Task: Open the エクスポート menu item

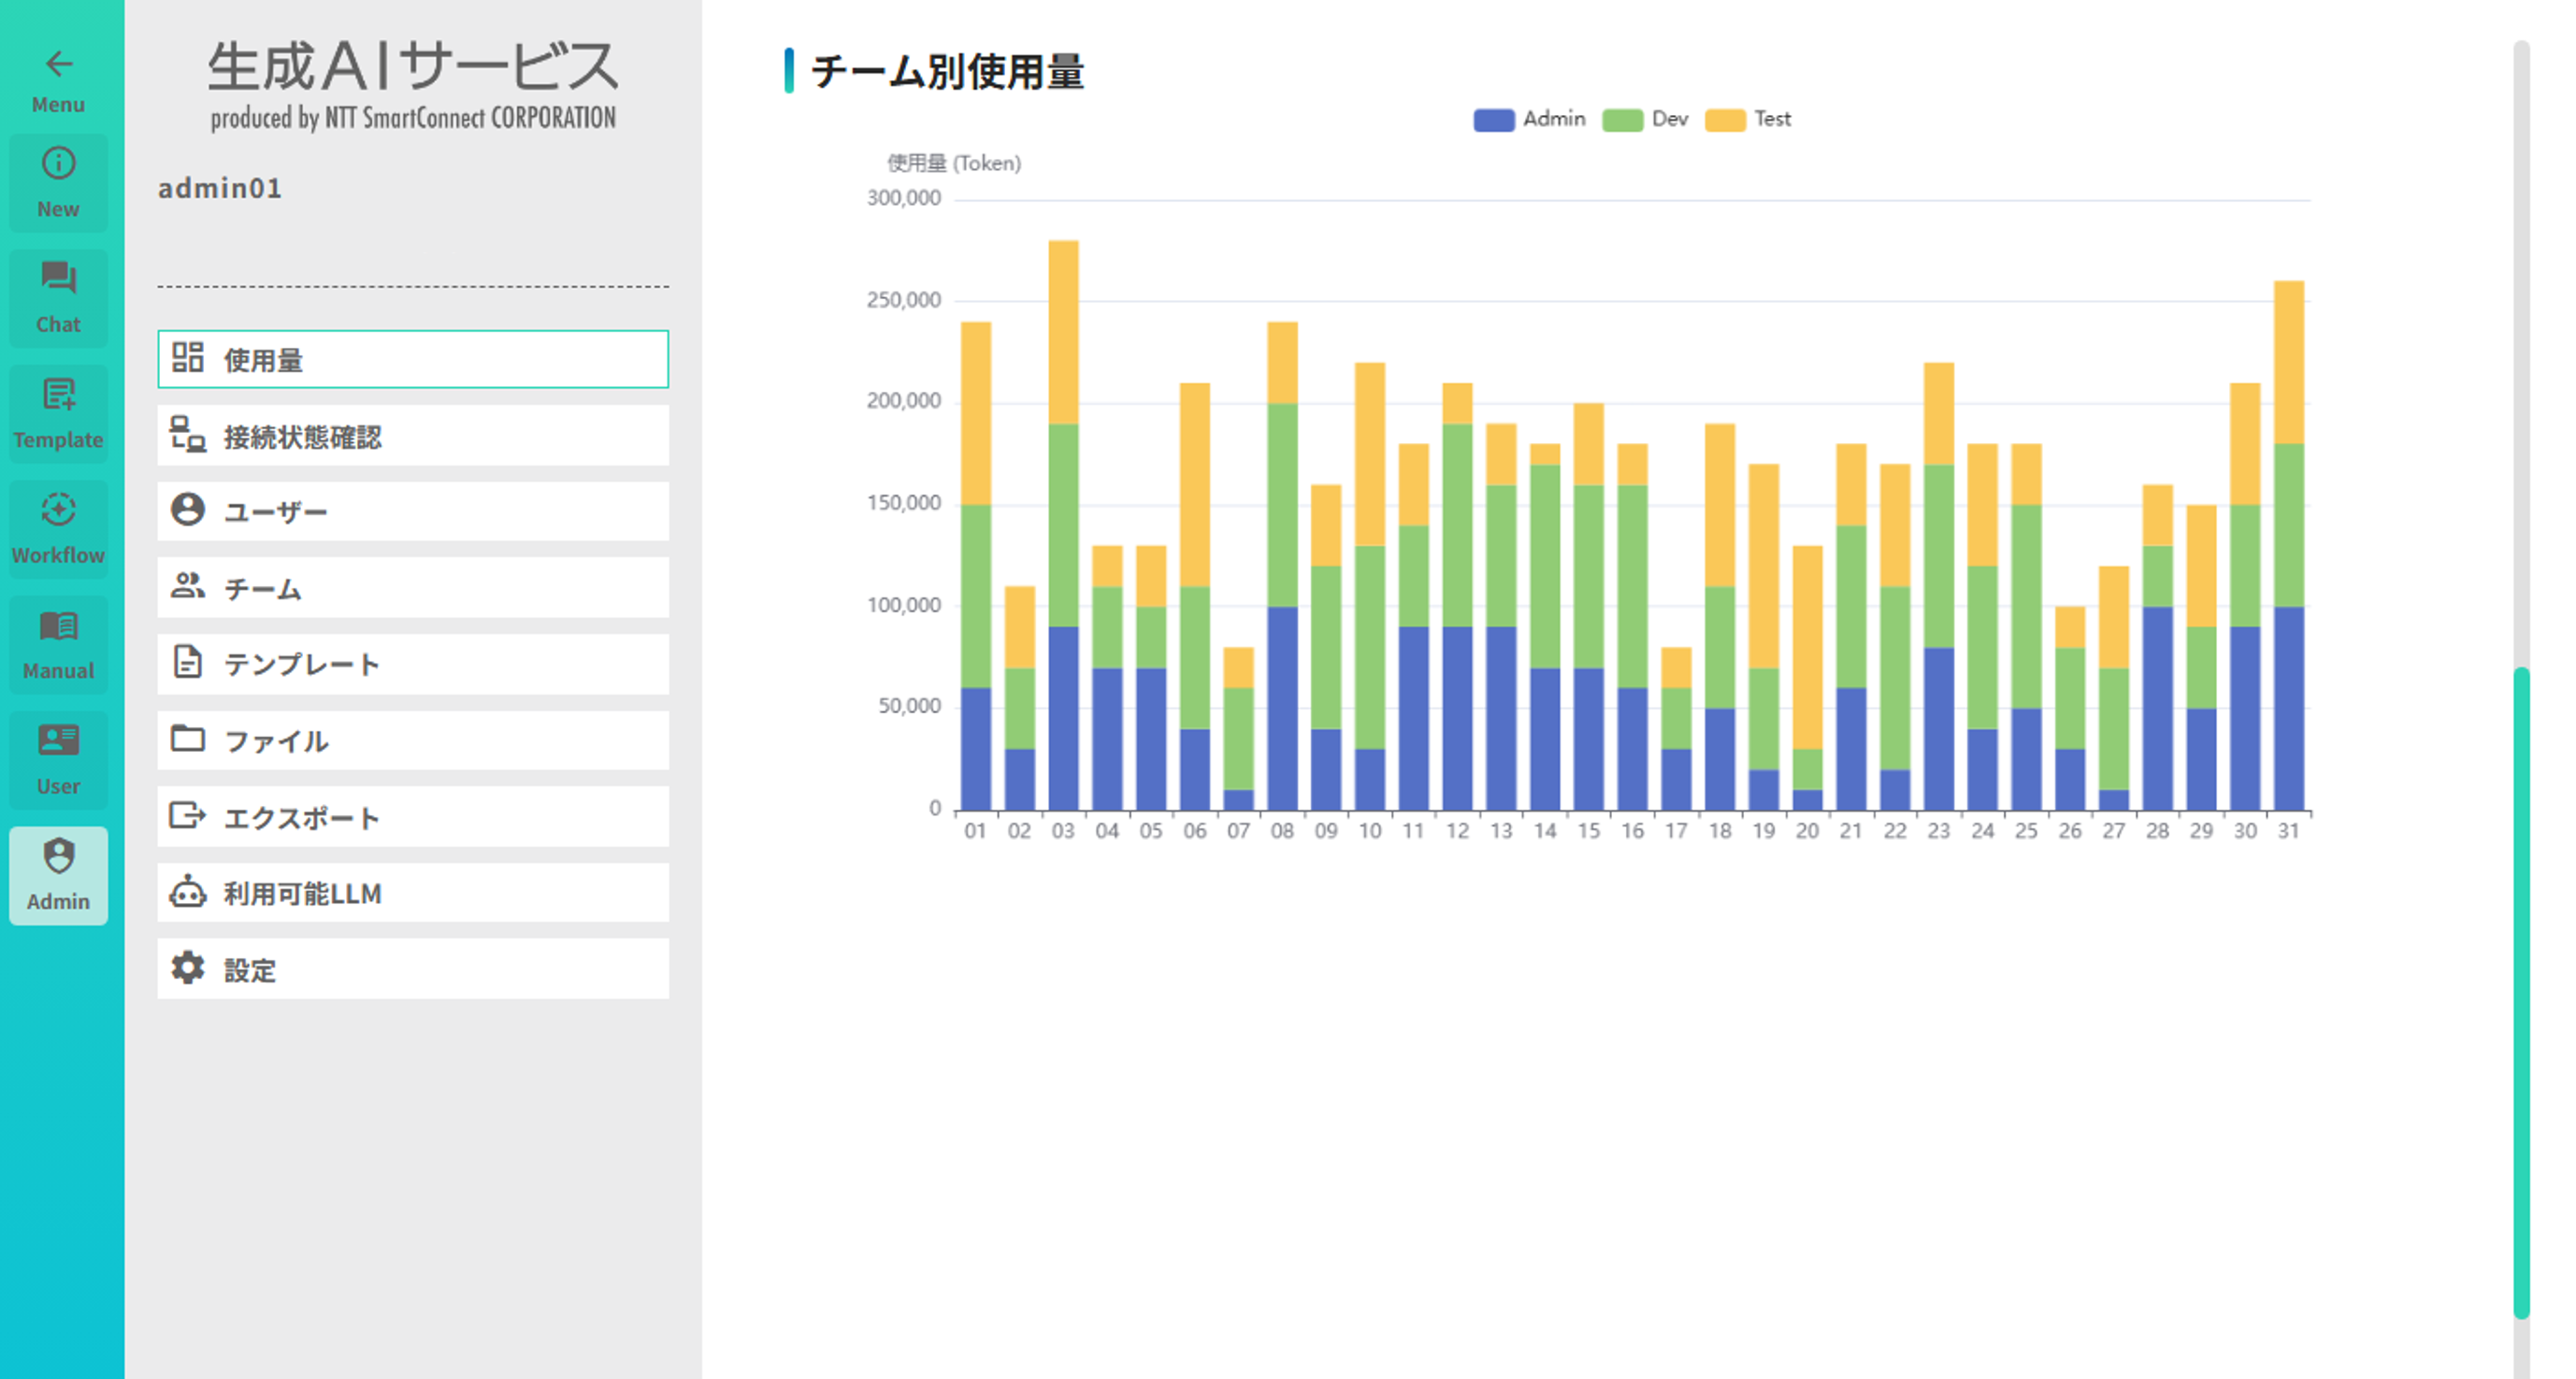Action: 413,817
